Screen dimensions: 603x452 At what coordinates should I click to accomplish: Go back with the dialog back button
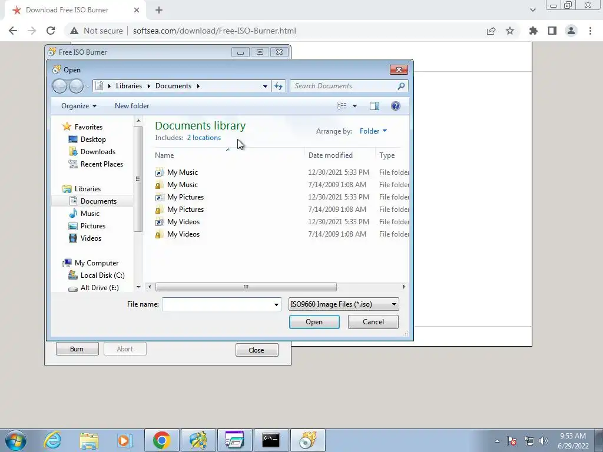pyautogui.click(x=59, y=86)
